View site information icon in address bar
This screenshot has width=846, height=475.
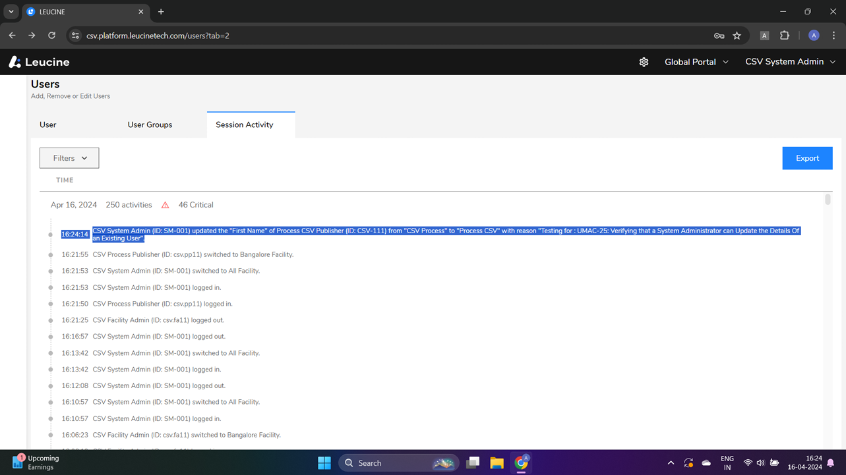(x=75, y=36)
